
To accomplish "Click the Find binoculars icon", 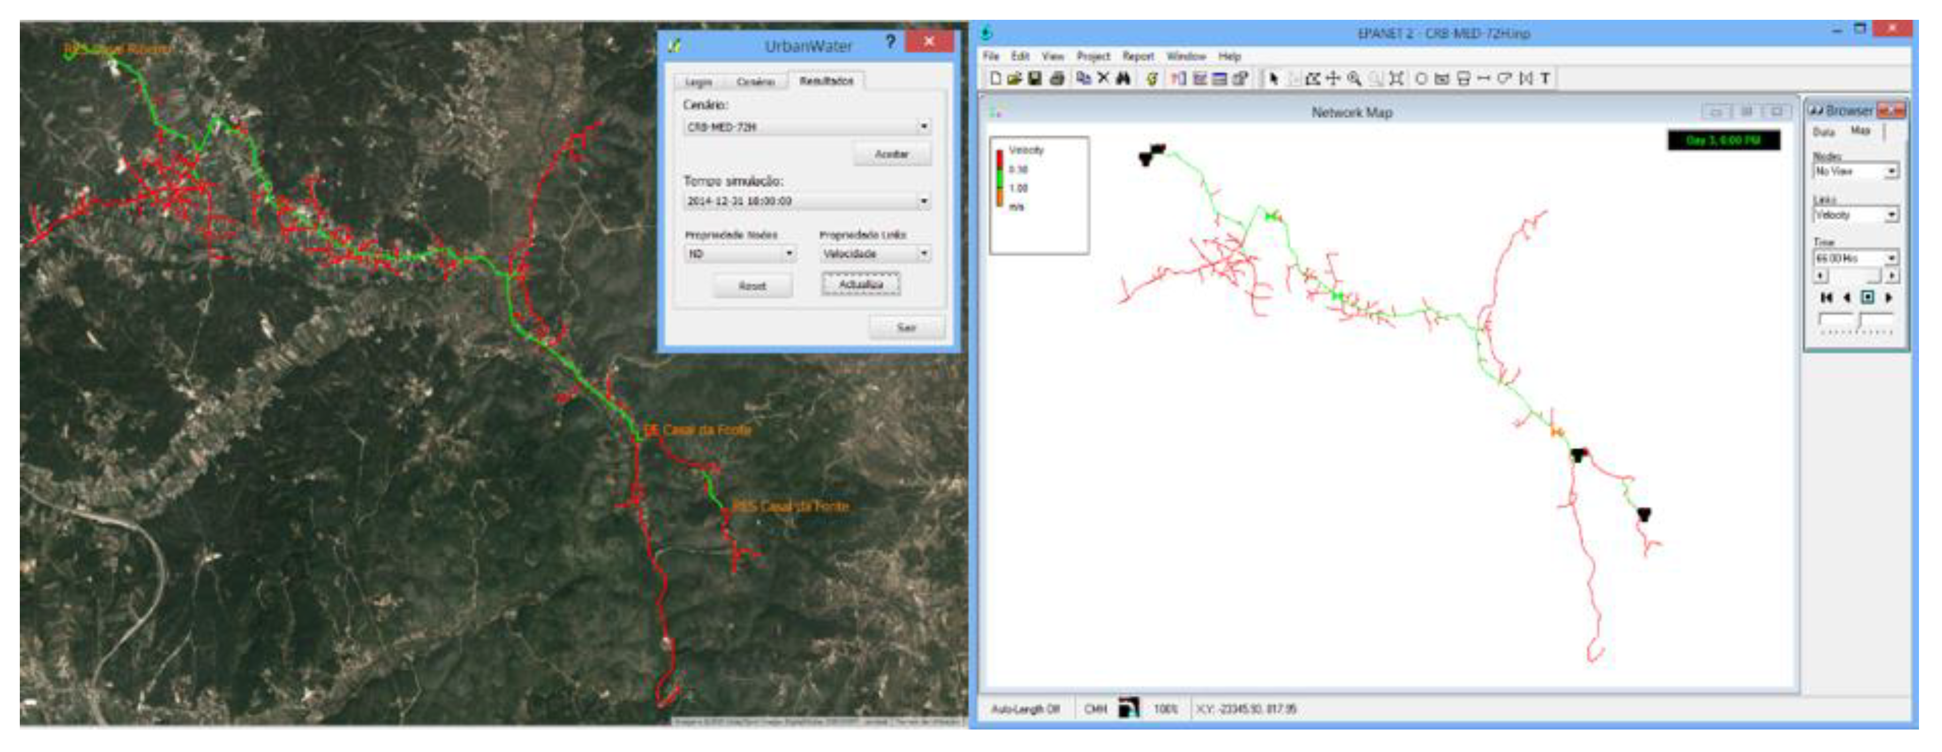I will (1123, 78).
